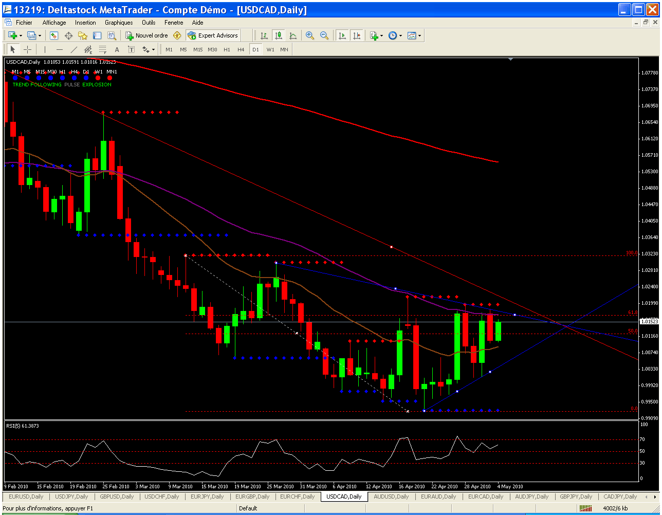This screenshot has width=662, height=515.
Task: Select the M5 timeframe button
Action: pos(183,49)
